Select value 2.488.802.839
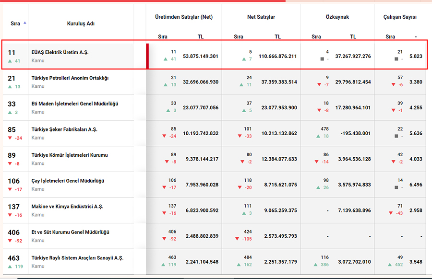This screenshot has width=432, height=279. click(202, 236)
